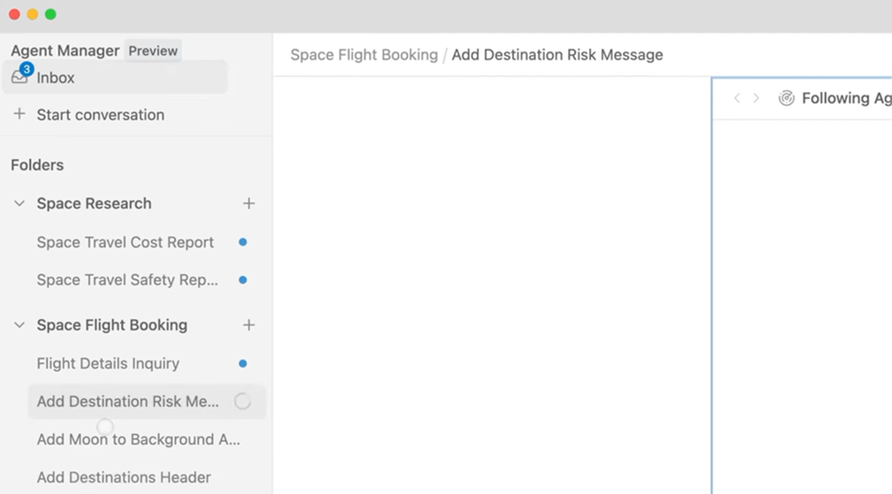Select Flight Details Inquiry conversation

(108, 363)
